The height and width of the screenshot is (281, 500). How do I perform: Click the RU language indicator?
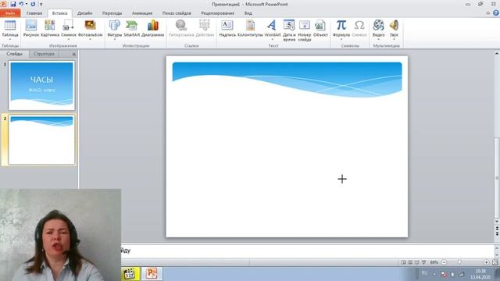pos(424,273)
